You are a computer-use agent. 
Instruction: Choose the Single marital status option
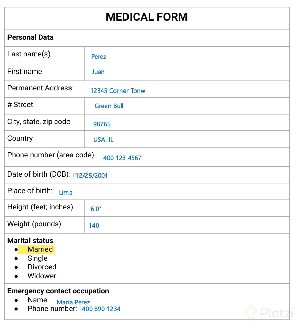(x=37, y=258)
